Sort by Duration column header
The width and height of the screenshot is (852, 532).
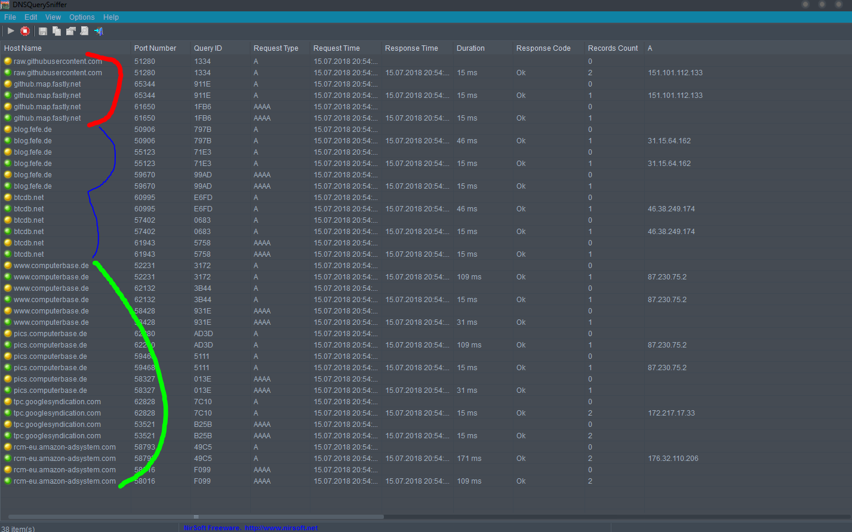[x=483, y=48]
